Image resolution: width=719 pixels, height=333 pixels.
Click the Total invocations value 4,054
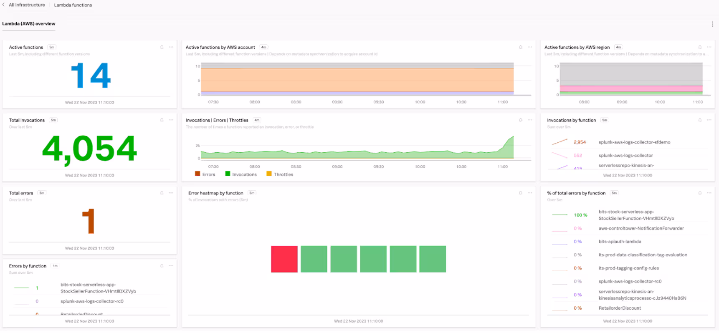(x=89, y=149)
